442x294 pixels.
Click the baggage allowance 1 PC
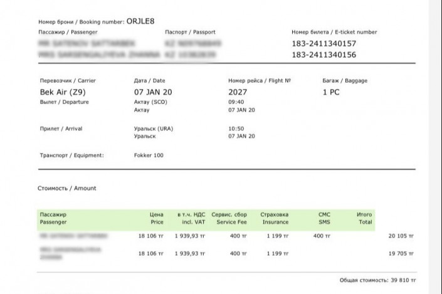332,92
